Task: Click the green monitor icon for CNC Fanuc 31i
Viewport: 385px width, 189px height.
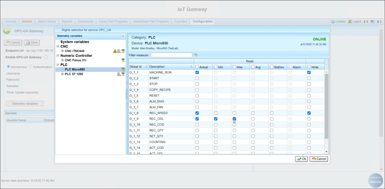Action: [x=123, y=60]
